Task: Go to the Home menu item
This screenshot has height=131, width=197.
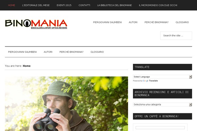Action: tap(11, 5)
